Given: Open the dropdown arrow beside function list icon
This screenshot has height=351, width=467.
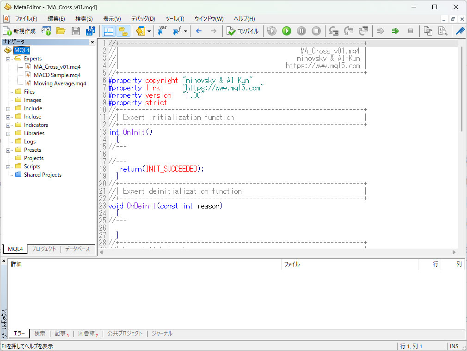Looking at the screenshot, I should (x=185, y=31).
